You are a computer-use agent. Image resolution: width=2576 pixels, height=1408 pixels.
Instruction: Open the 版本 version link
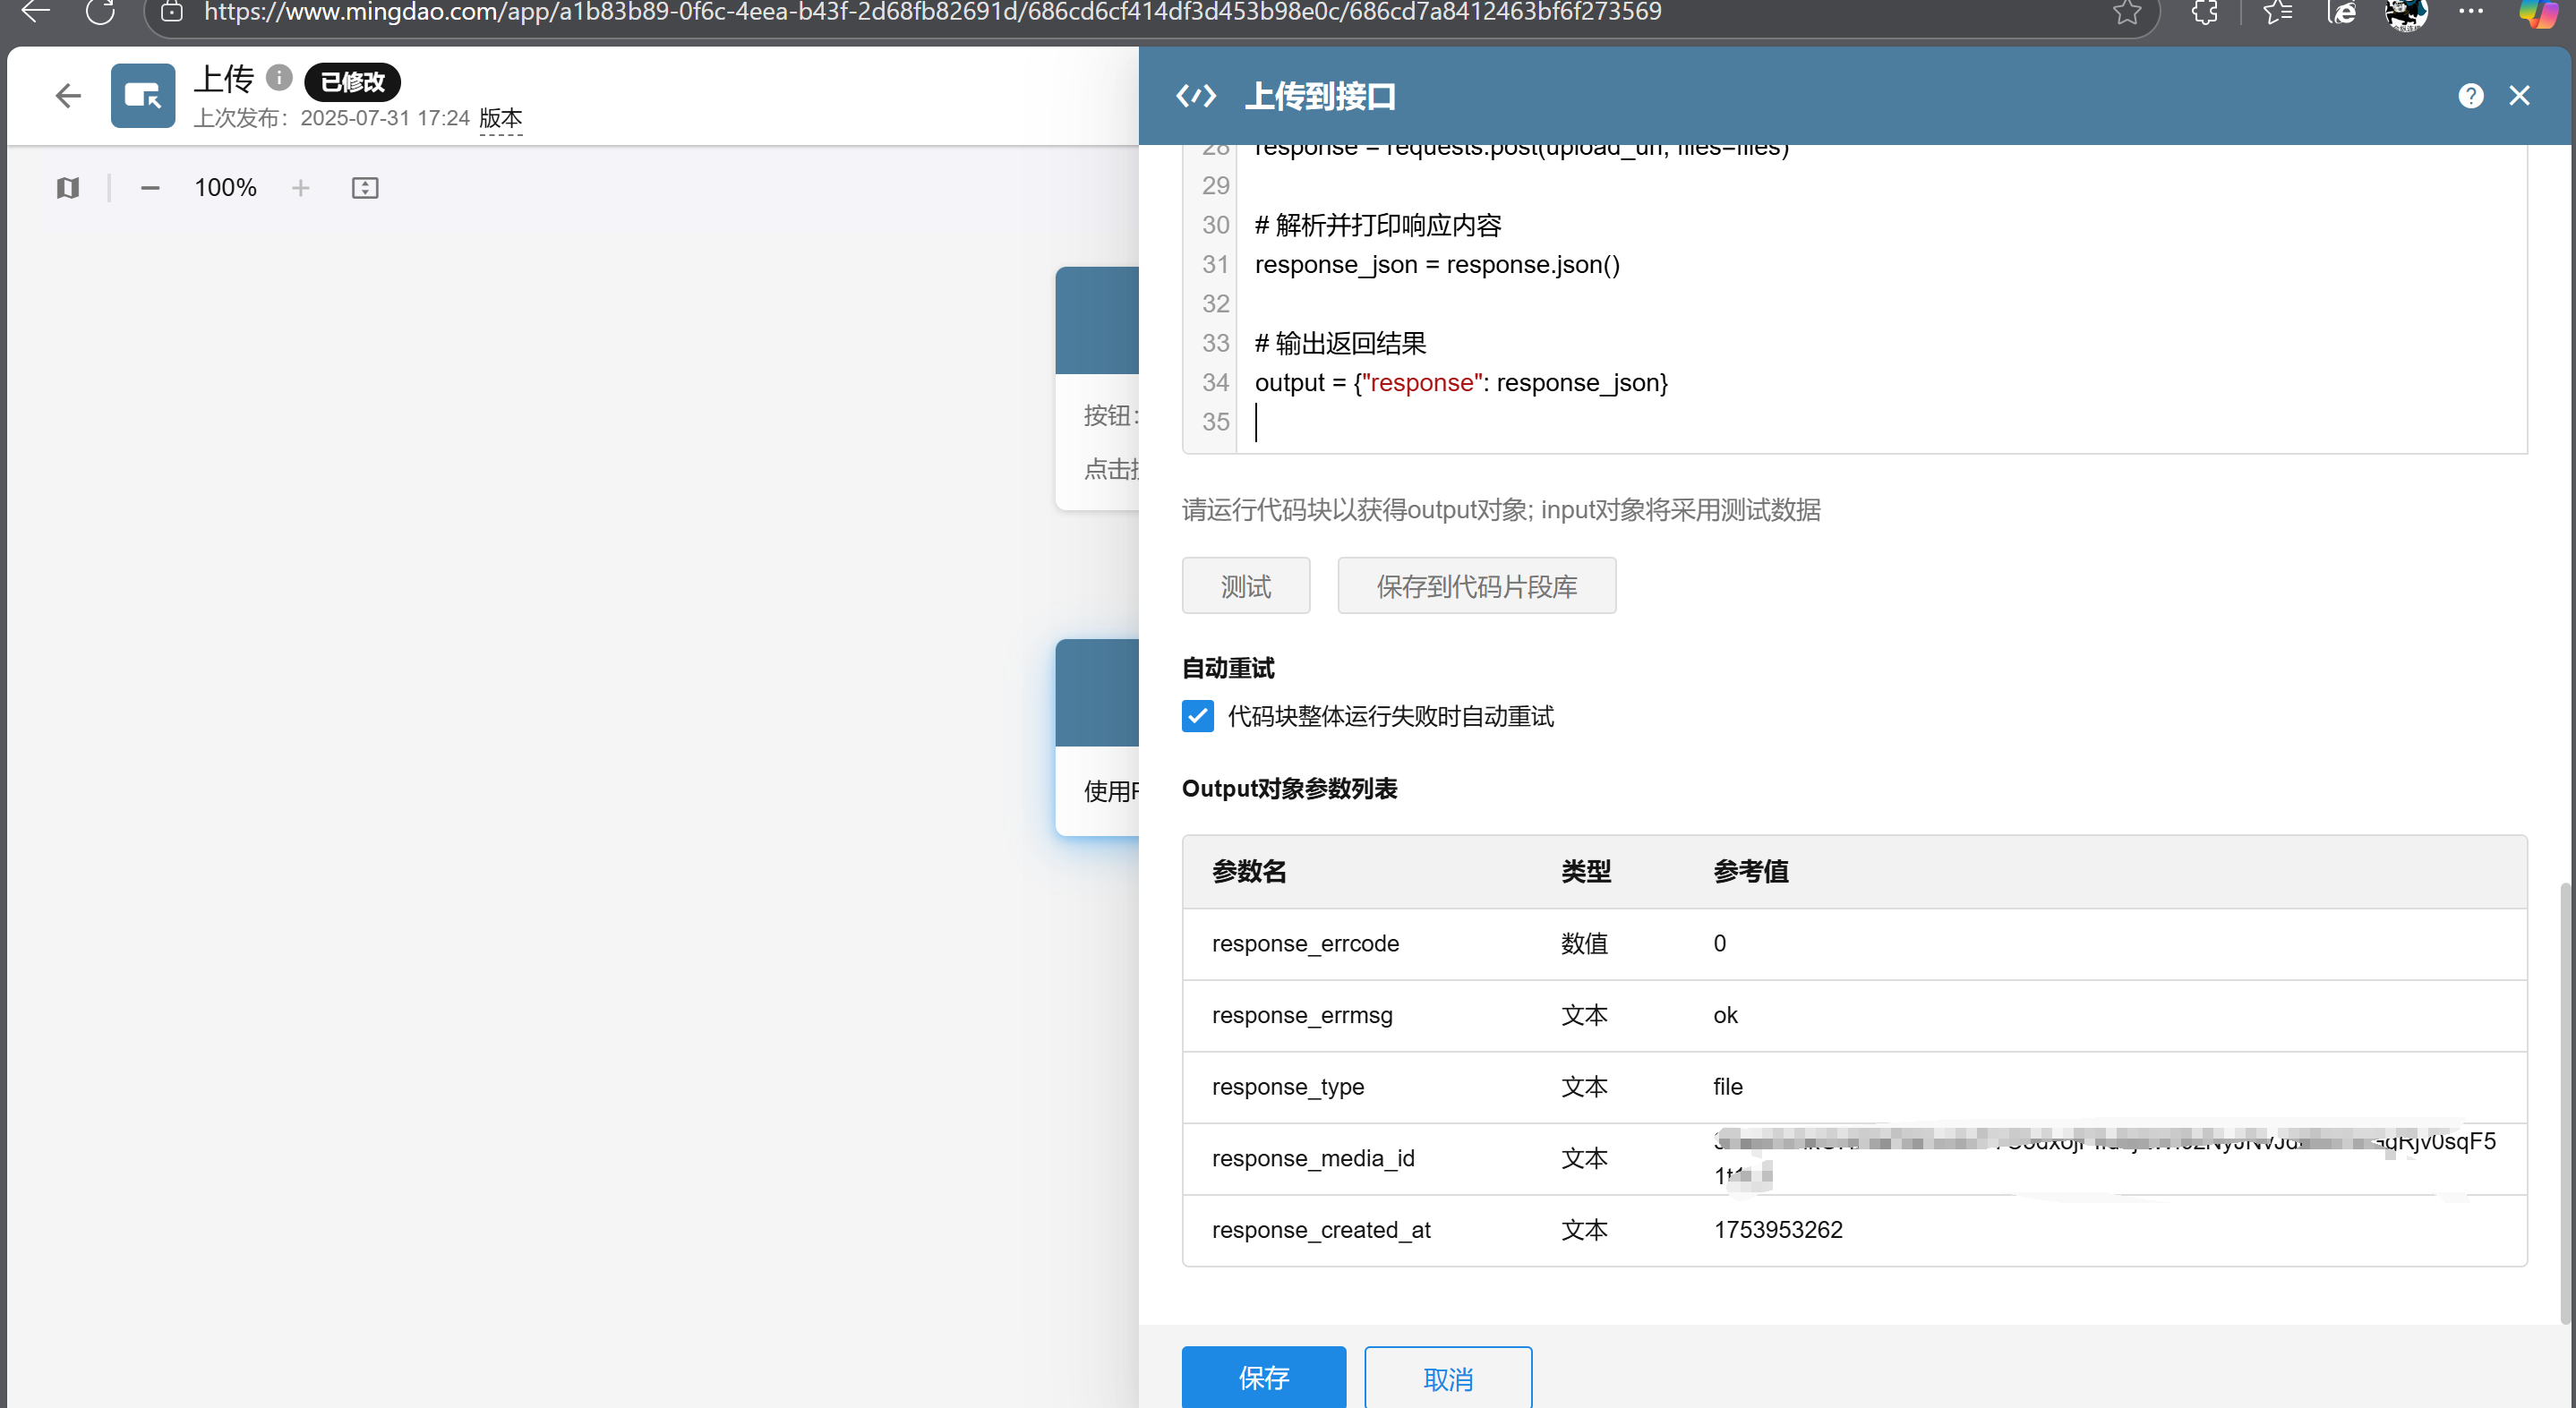(x=500, y=118)
